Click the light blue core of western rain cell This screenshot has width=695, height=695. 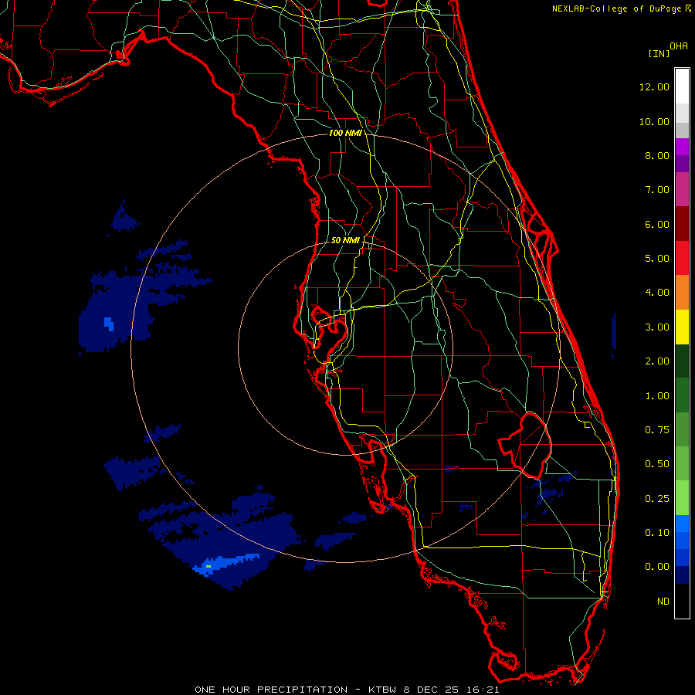[x=109, y=324]
